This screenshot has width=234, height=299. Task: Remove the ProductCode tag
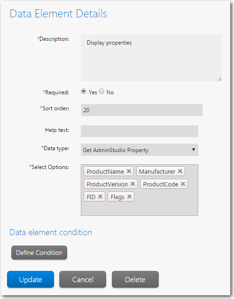click(x=183, y=184)
